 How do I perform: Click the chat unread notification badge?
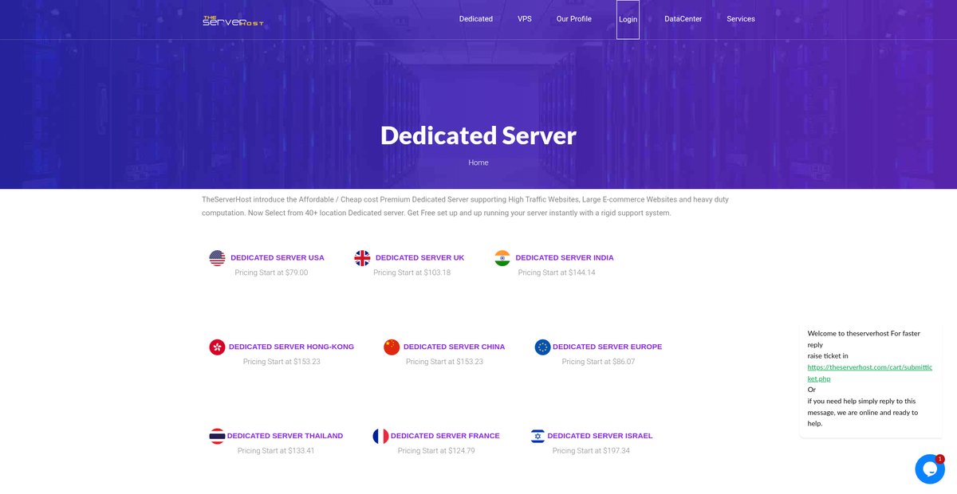tap(940, 459)
